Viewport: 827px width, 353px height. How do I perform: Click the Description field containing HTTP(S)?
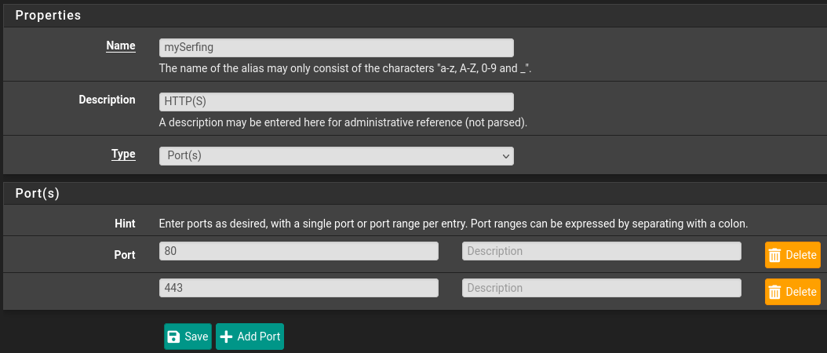pos(336,101)
